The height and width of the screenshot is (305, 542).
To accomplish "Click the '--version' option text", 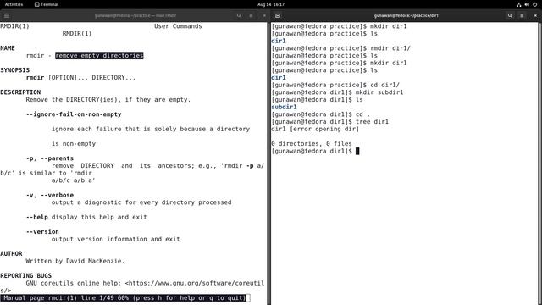I will (42, 231).
